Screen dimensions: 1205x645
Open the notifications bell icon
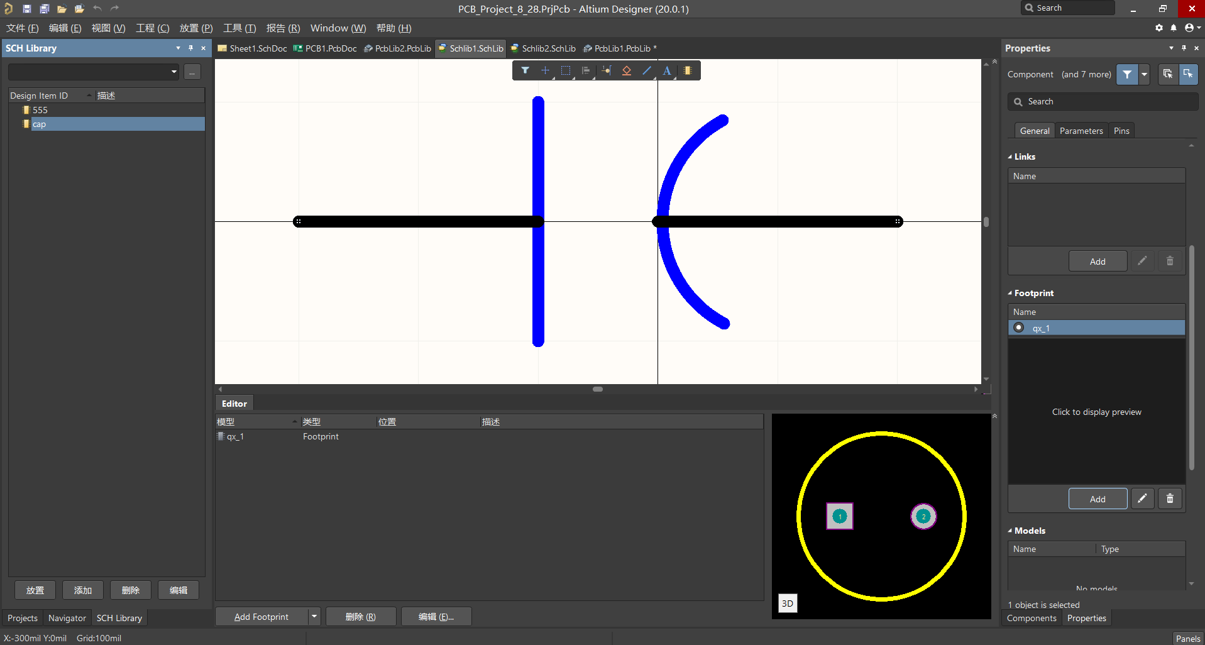click(1174, 28)
